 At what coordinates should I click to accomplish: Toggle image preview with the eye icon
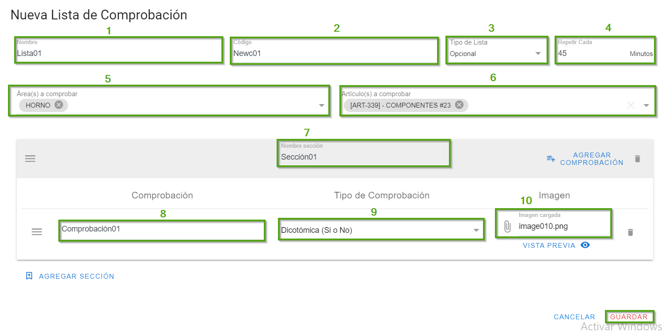585,245
